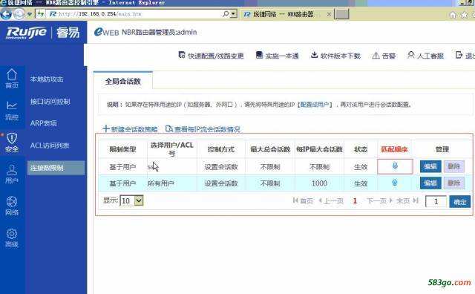Follow the 配置成用户 link
The width and height of the screenshot is (475, 294).
(x=315, y=105)
